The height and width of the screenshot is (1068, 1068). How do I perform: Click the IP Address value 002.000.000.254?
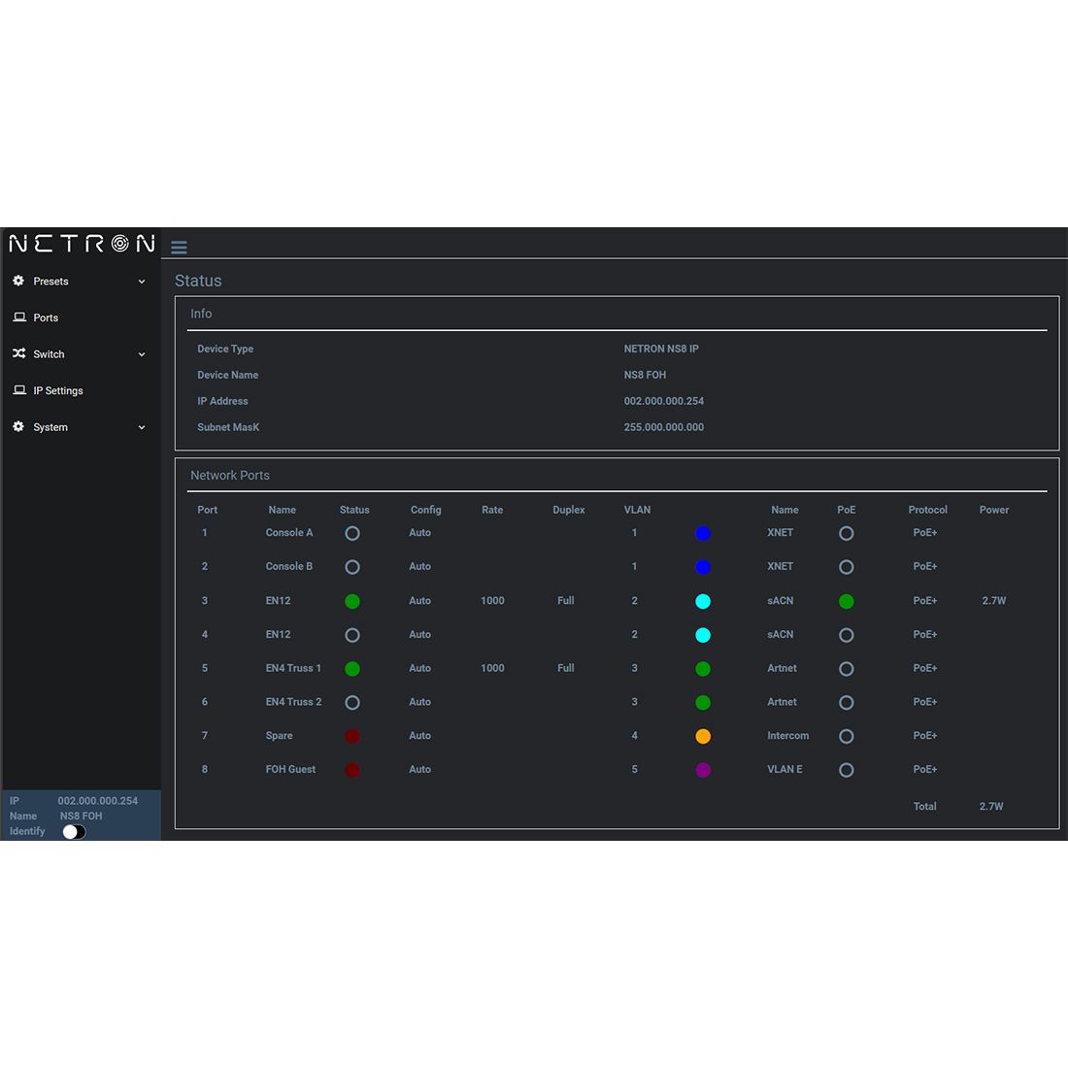(x=664, y=401)
